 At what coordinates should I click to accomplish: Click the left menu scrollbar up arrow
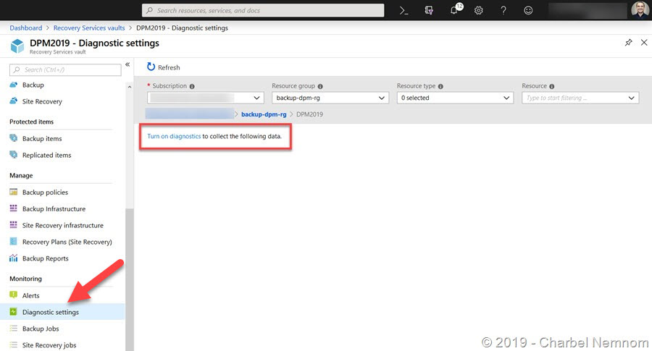point(130,87)
